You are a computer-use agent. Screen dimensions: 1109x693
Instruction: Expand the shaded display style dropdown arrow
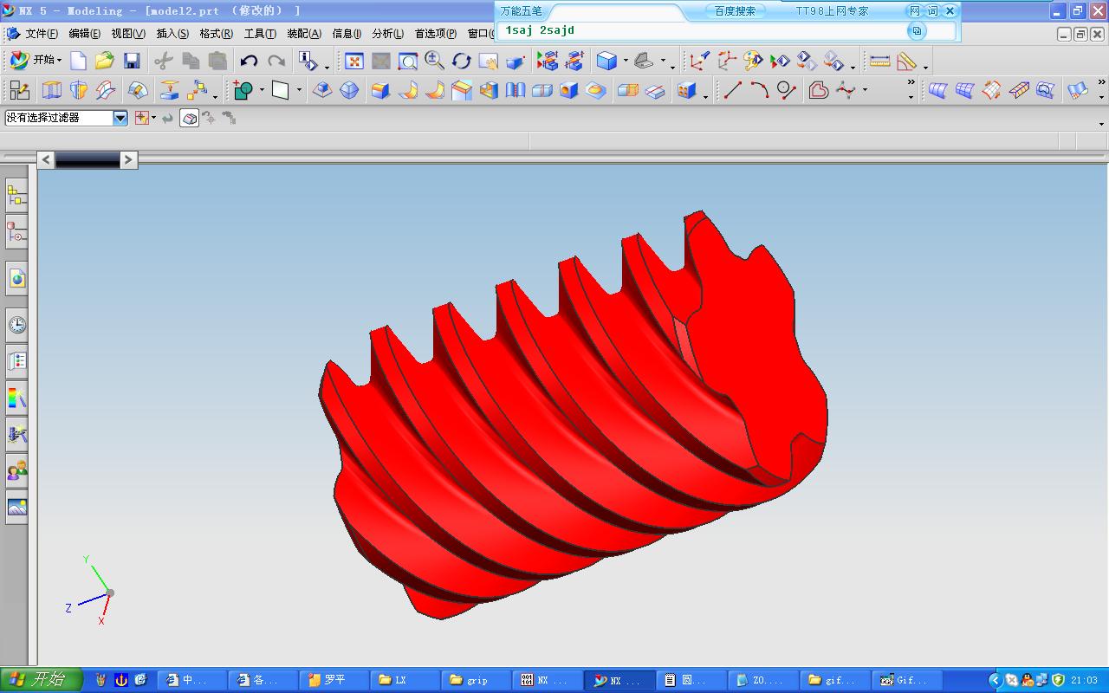point(626,62)
